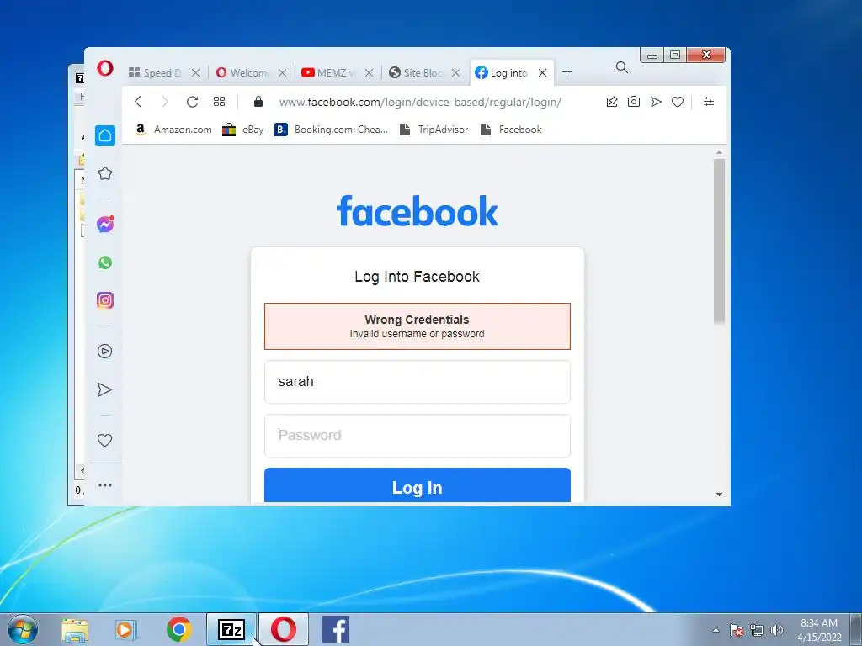Focus the username field containing sarah
The image size is (862, 646).
pyautogui.click(x=418, y=381)
